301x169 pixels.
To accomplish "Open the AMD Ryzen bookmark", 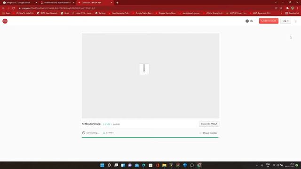I will click(x=260, y=13).
